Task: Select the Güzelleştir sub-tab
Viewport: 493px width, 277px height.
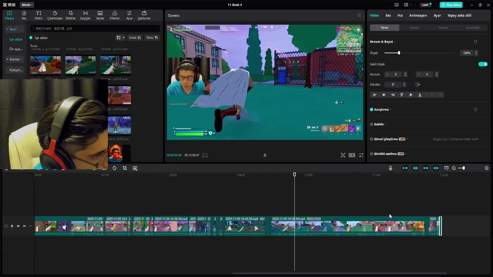Action: (x=473, y=28)
